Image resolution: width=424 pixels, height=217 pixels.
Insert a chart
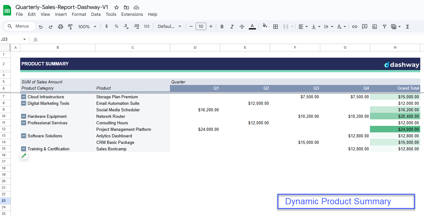[x=375, y=27]
